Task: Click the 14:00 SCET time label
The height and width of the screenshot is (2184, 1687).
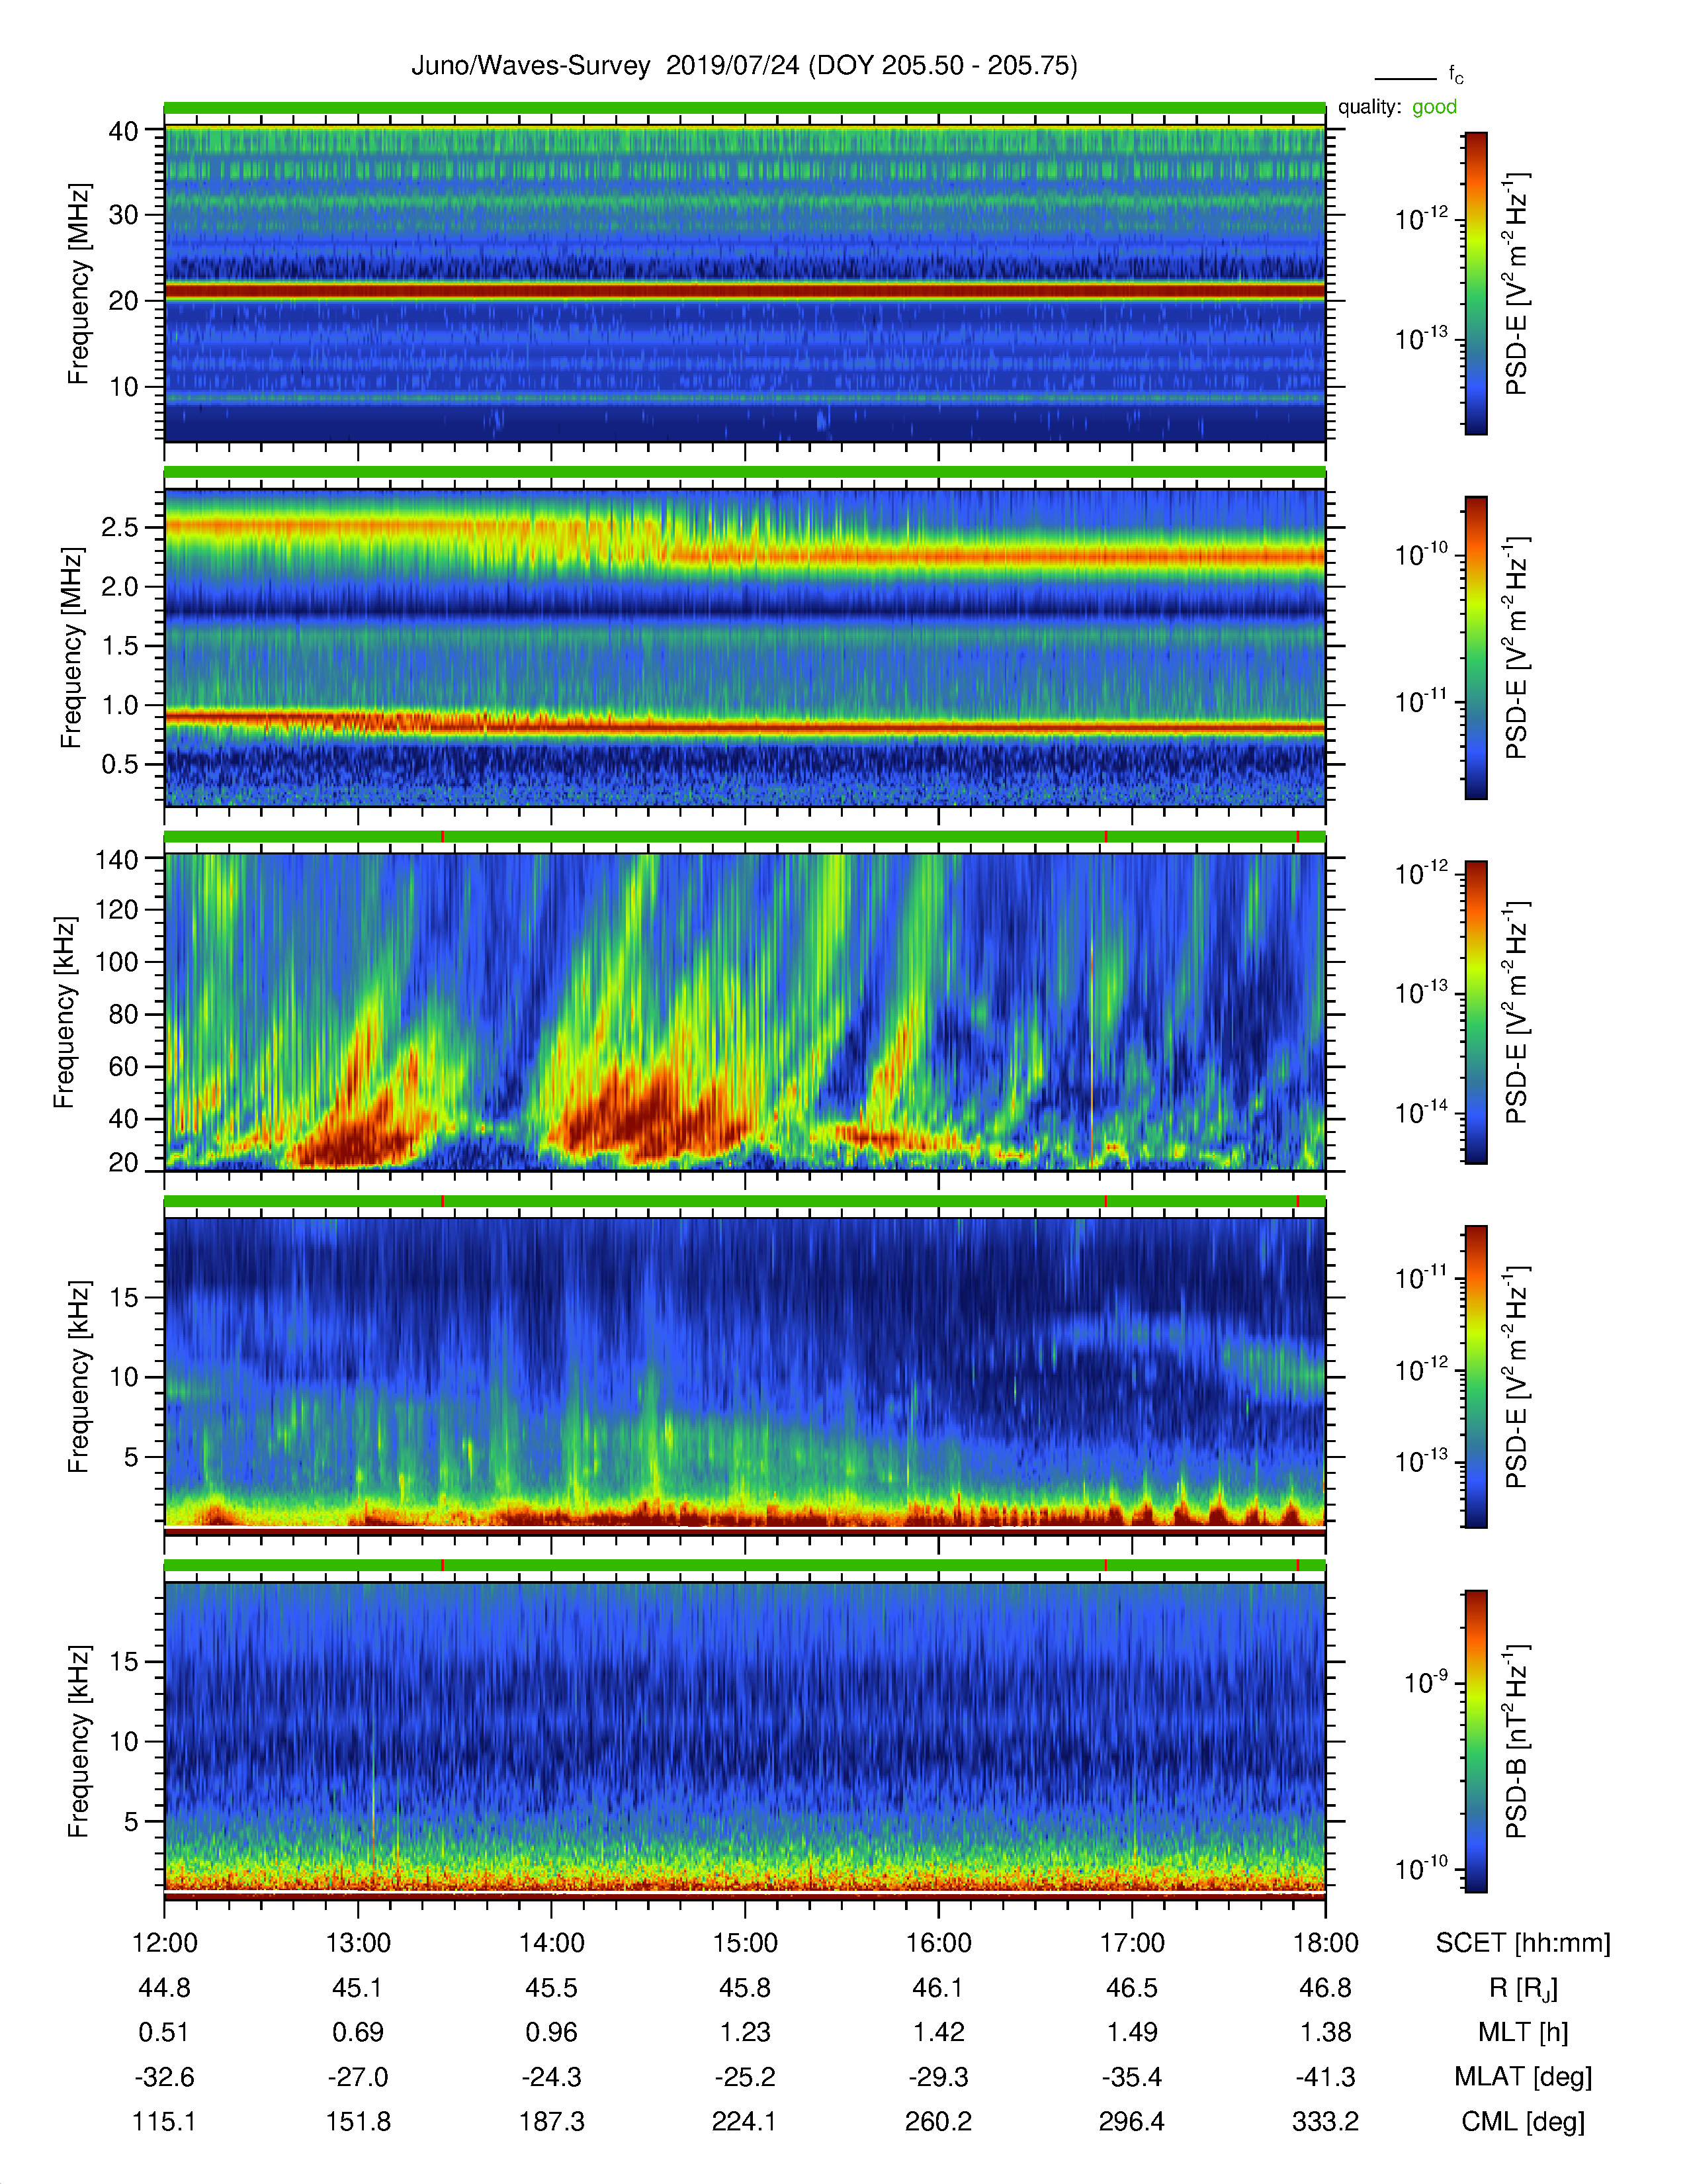Action: 552,1942
